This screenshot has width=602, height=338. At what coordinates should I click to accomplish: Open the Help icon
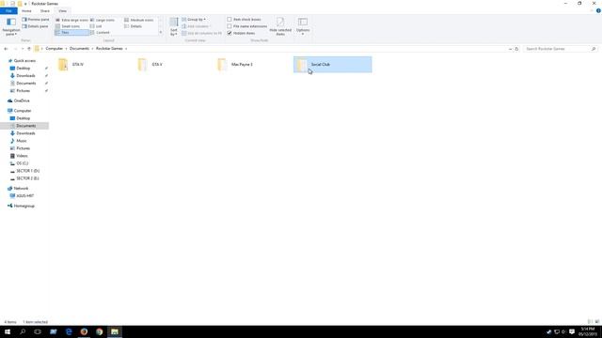click(x=598, y=10)
